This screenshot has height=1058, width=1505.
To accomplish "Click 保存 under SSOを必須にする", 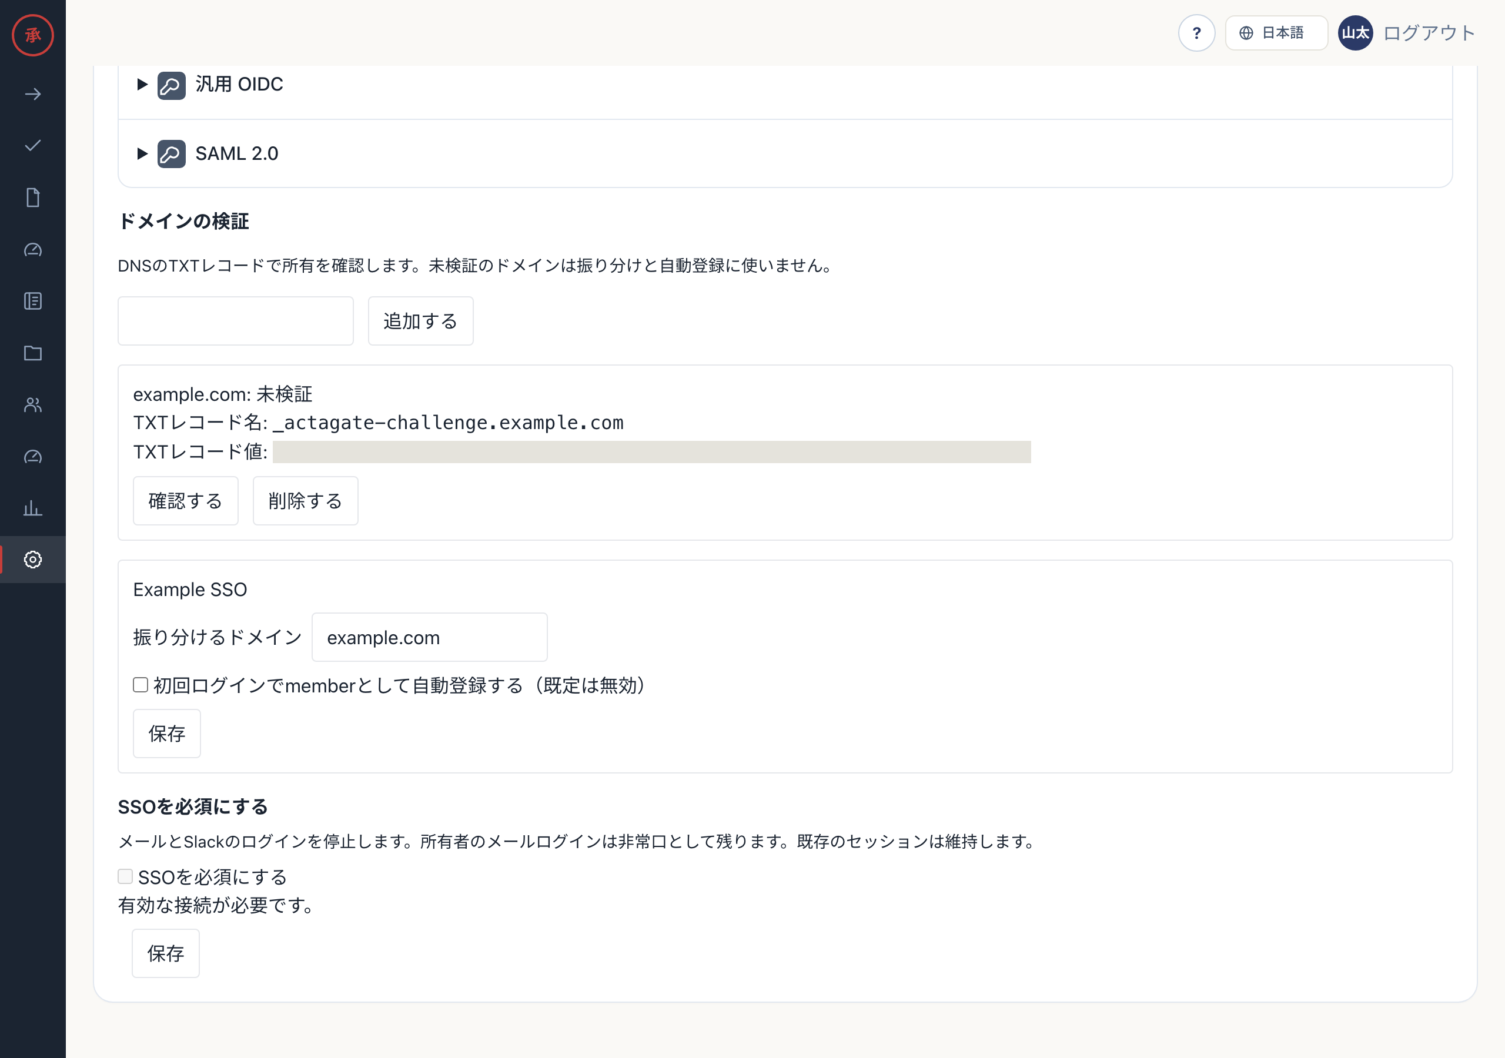I will click(165, 953).
